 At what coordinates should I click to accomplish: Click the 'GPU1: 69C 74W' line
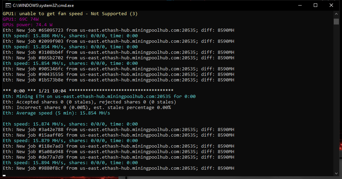[x=21, y=19]
